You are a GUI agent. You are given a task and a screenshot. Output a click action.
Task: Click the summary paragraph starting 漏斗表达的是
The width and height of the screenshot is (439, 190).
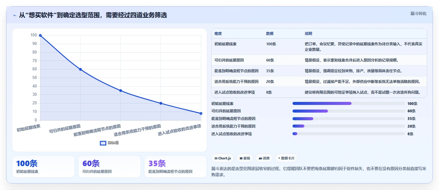pyautogui.click(x=319, y=172)
